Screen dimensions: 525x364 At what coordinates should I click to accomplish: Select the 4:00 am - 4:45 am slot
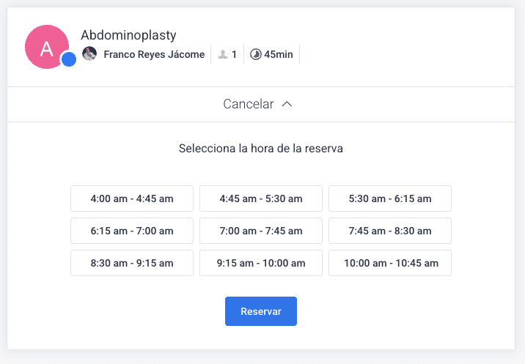[x=132, y=198]
